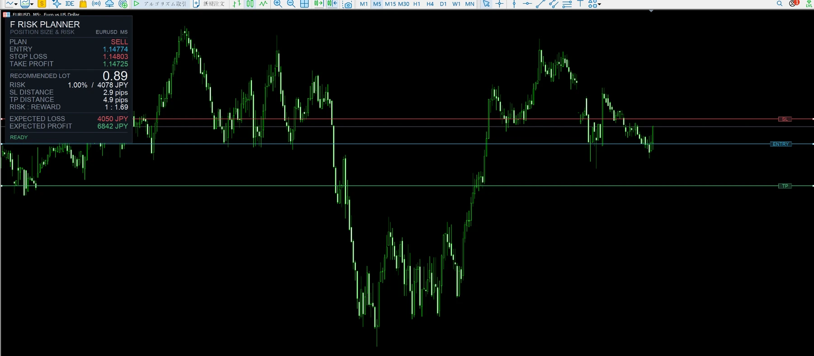Toggle chart auto-scroll to latest bar
This screenshot has width=814, height=356.
pos(318,4)
